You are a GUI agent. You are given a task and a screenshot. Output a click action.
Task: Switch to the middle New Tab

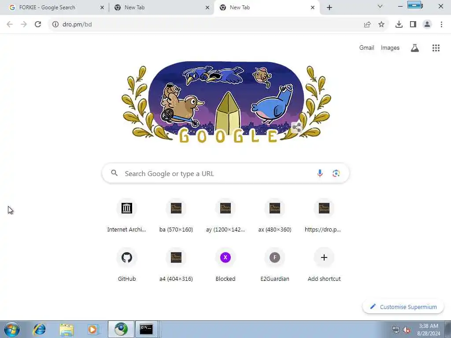coord(162,7)
